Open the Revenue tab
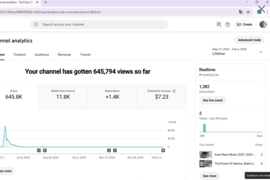Viewport: 270px width, 180px height. click(x=64, y=54)
